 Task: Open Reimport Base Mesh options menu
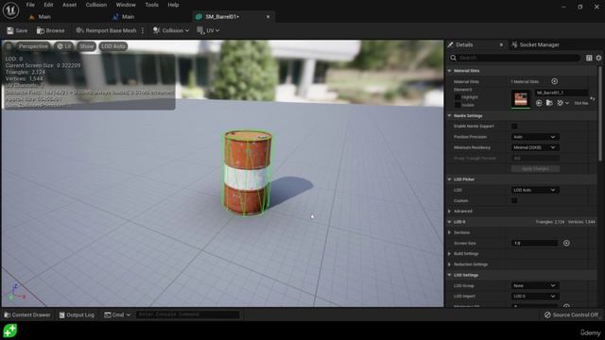pos(143,30)
